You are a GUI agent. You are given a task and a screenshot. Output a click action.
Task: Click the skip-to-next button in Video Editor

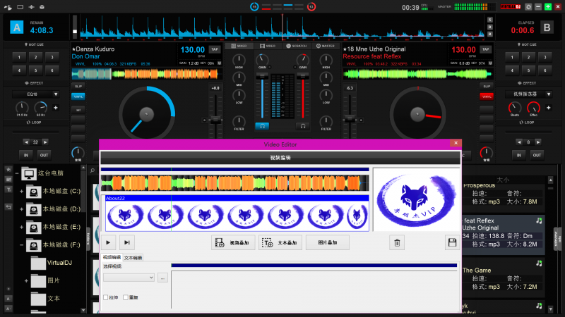(127, 242)
